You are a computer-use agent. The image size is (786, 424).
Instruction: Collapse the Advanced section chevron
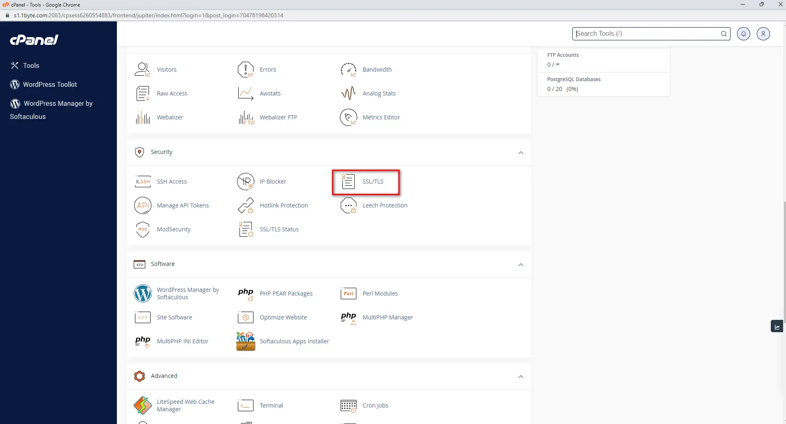[x=521, y=377]
